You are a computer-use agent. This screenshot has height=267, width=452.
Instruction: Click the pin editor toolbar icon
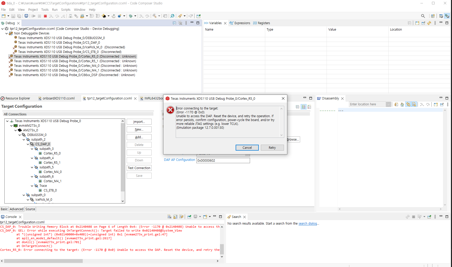tap(198, 16)
